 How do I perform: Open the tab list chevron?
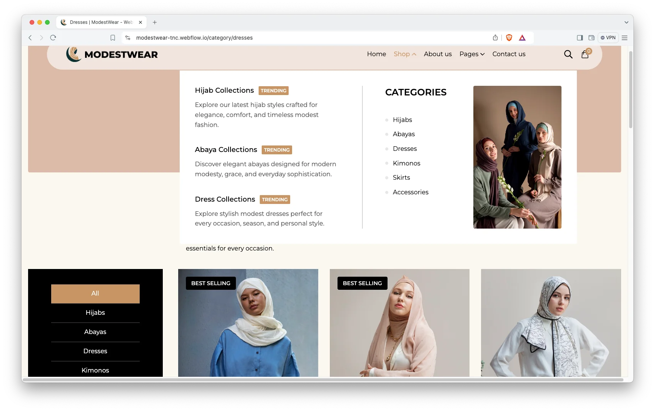[626, 22]
